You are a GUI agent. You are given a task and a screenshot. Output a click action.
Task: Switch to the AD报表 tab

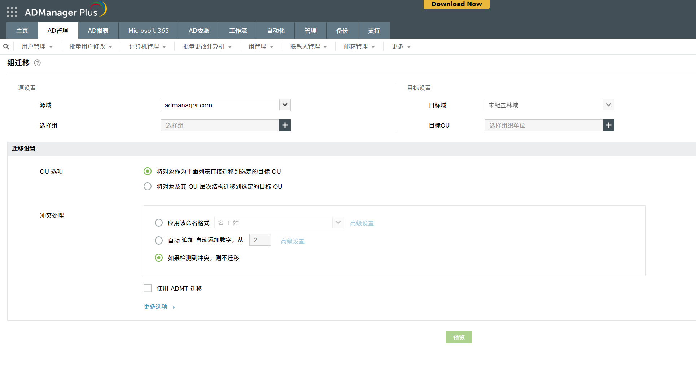(98, 31)
